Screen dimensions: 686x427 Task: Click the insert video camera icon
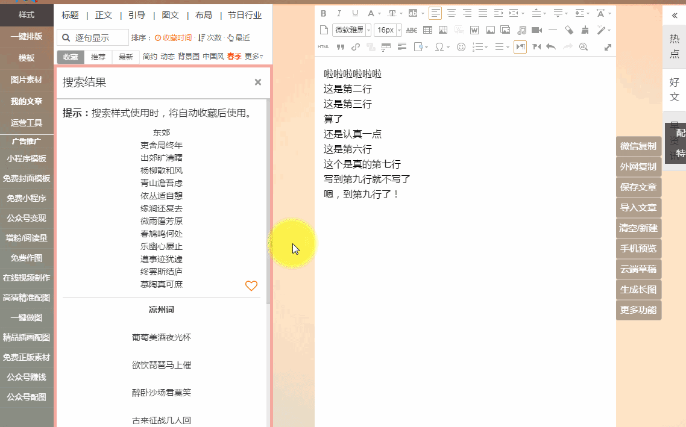537,30
